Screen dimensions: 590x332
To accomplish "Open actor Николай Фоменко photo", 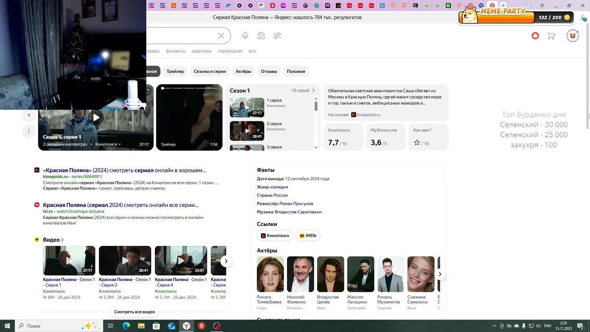I will [x=301, y=274].
